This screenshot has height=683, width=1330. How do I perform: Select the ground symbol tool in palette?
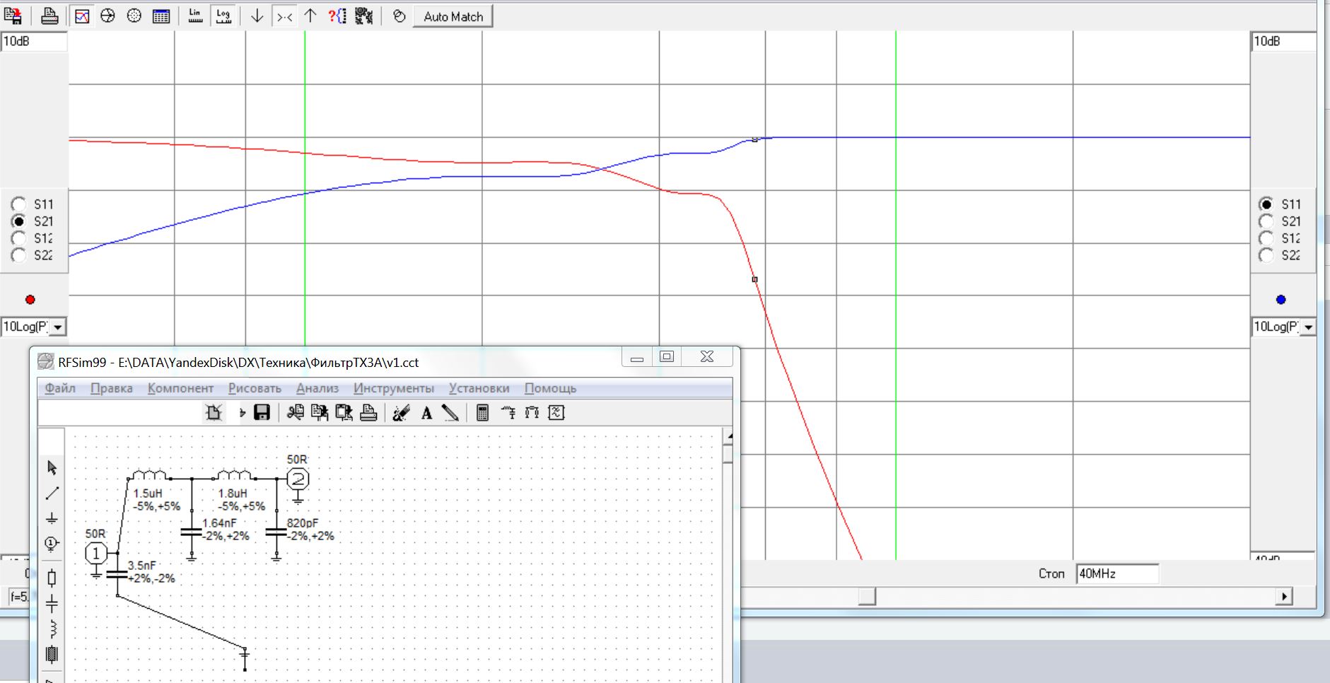click(52, 519)
